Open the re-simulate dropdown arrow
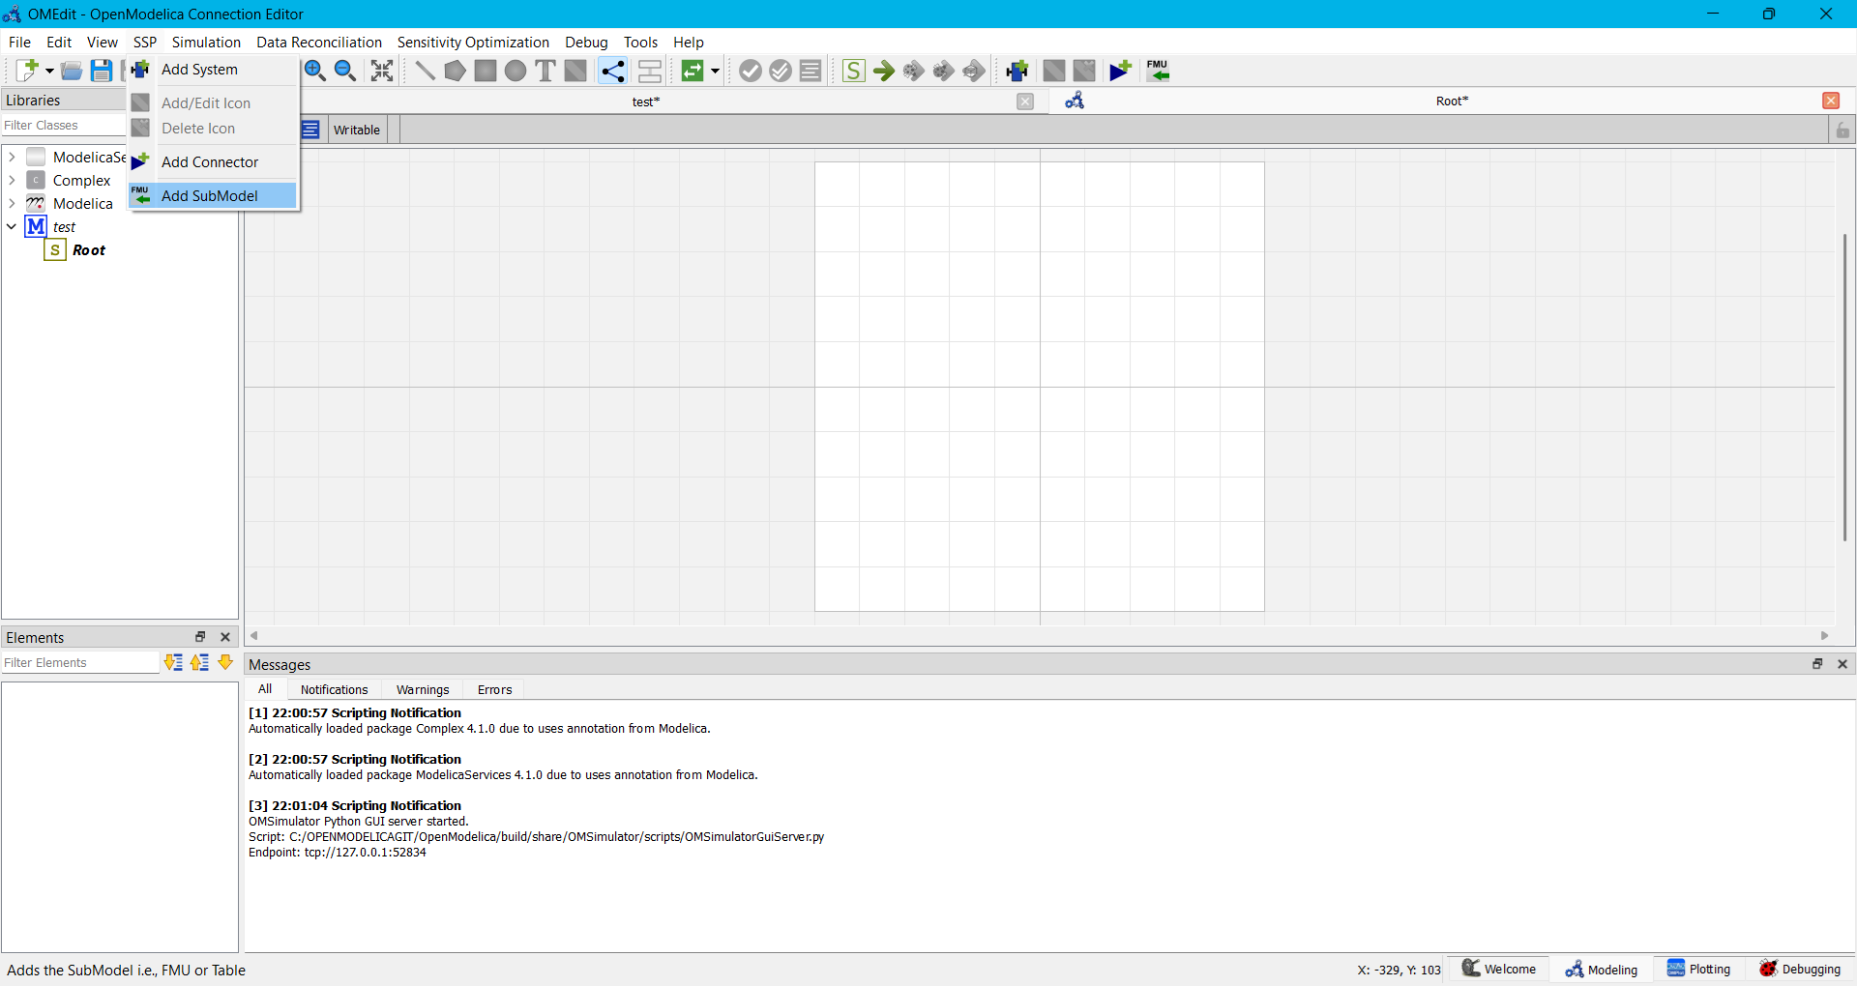Viewport: 1857px width, 986px height. point(716,71)
